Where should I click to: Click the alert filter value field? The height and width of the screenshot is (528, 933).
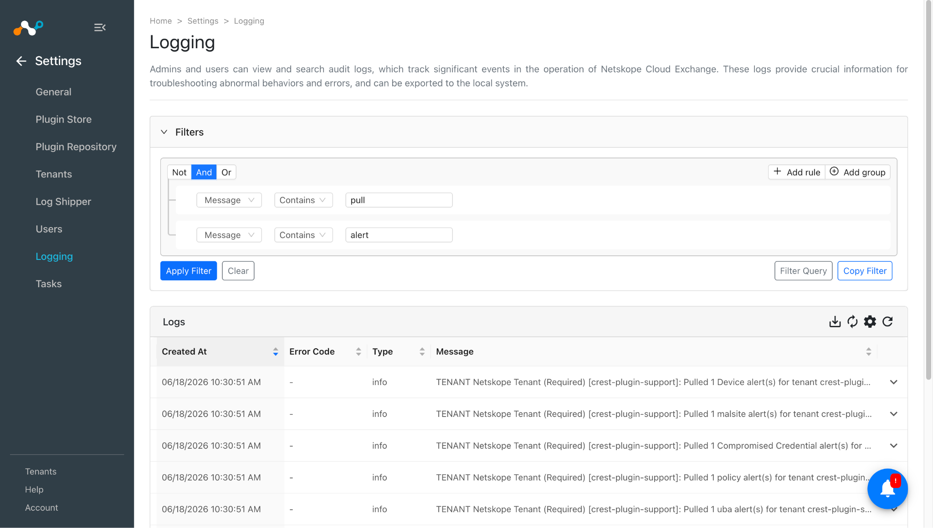pyautogui.click(x=399, y=235)
